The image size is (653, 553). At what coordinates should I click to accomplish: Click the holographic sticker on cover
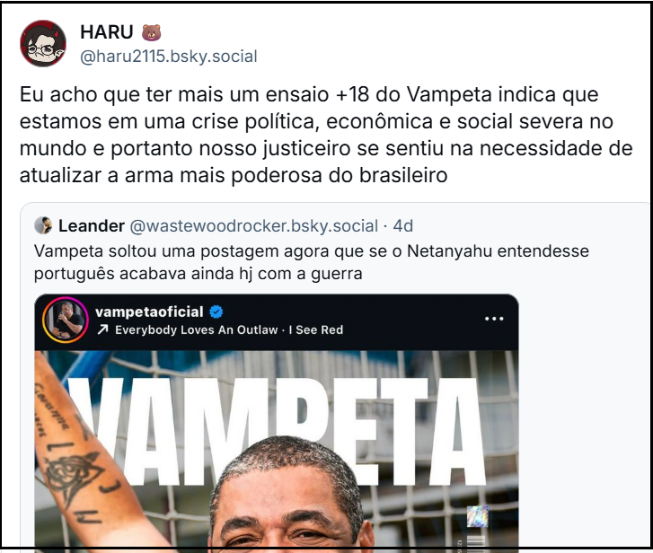477,516
